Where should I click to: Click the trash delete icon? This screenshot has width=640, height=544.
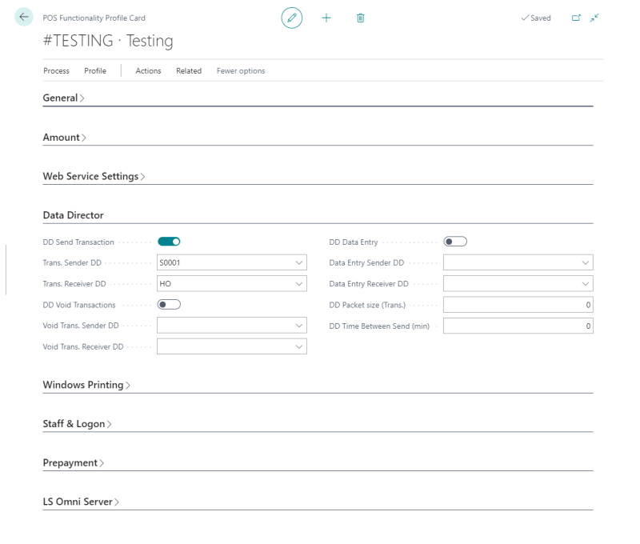coord(360,18)
